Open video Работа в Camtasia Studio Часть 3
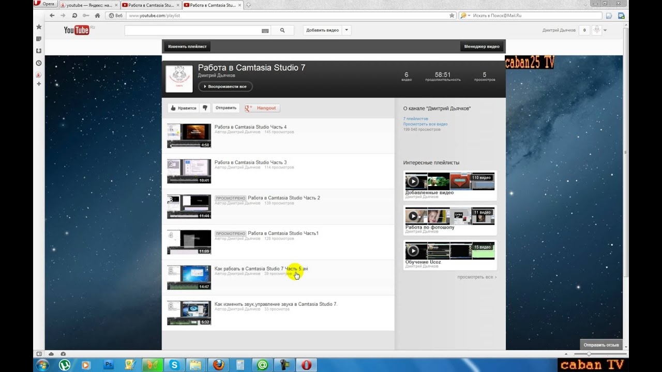The width and height of the screenshot is (662, 372). click(x=250, y=162)
